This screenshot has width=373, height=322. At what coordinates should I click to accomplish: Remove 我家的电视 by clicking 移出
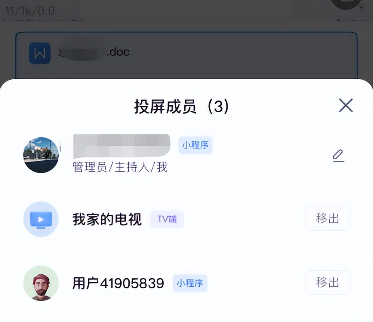[x=327, y=218]
